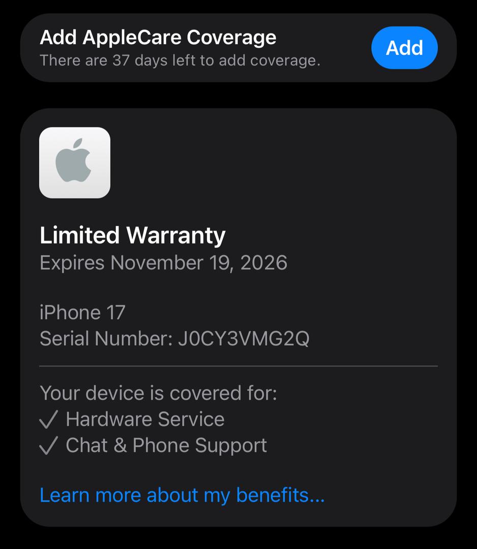477x549 pixels.
Task: Select the iPhone 17 device name
Action: click(x=82, y=312)
